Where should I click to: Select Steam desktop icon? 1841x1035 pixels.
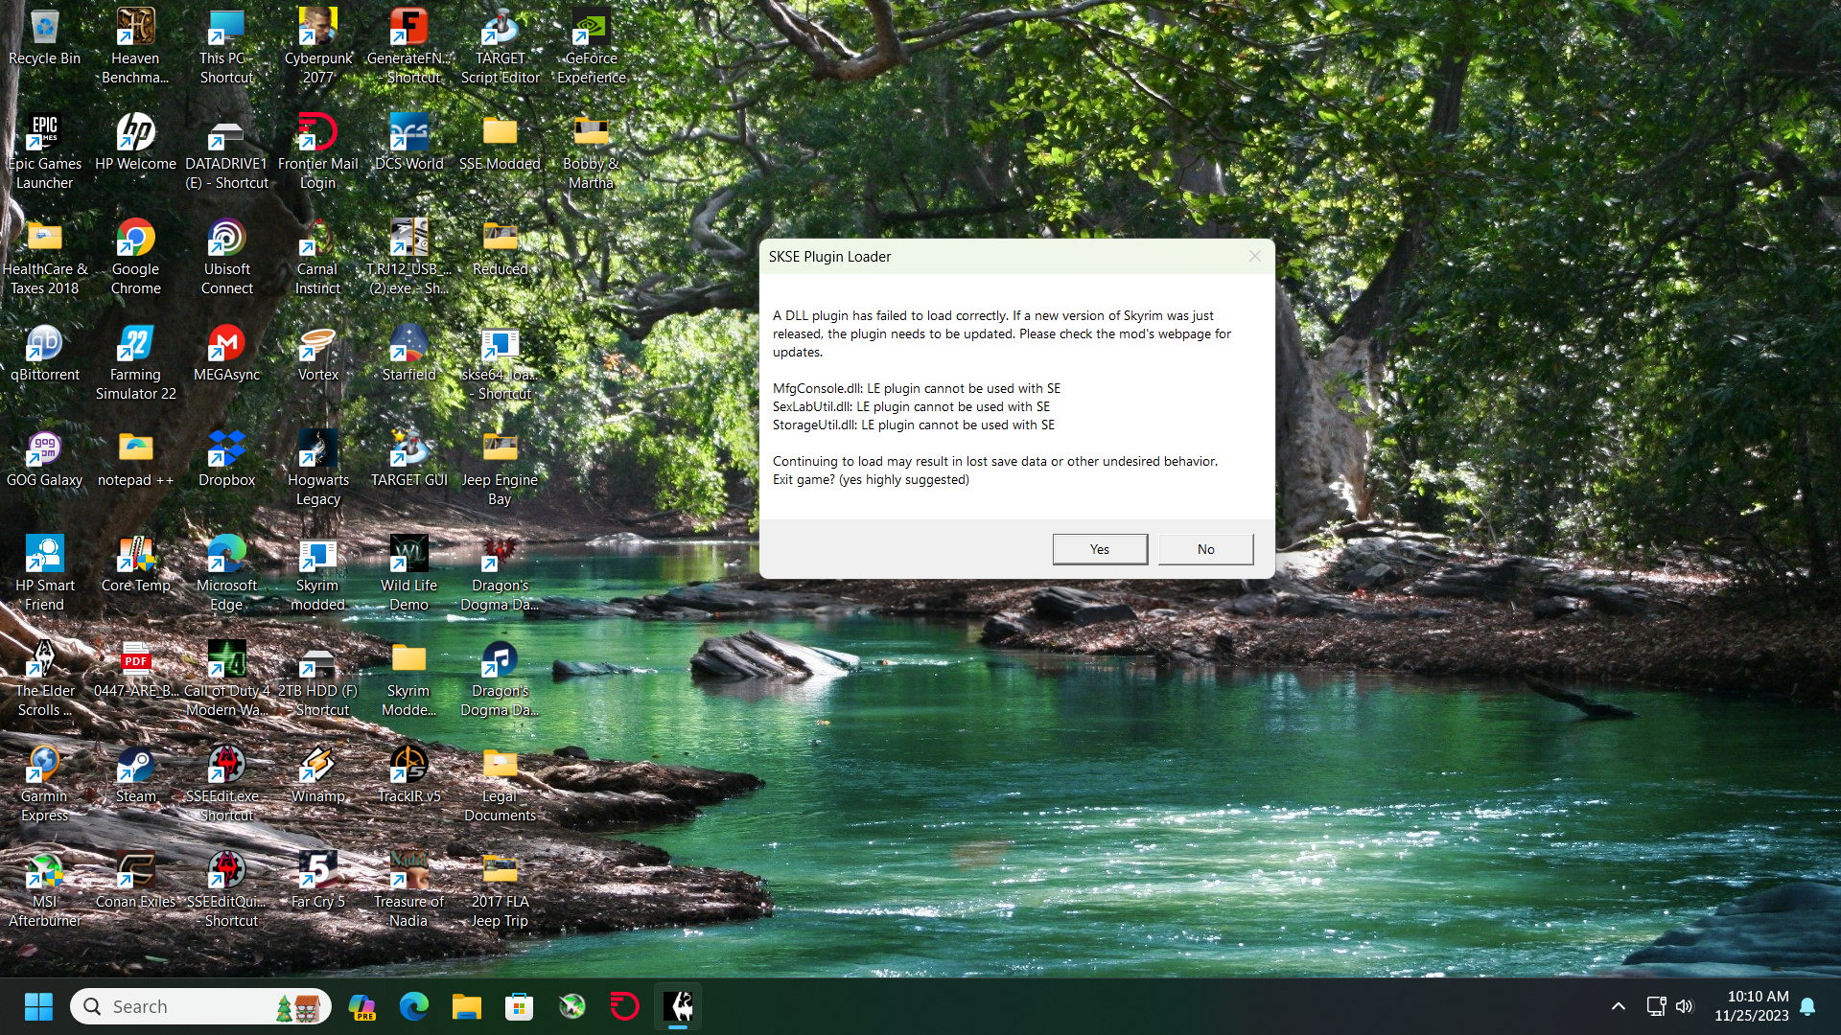tap(135, 775)
